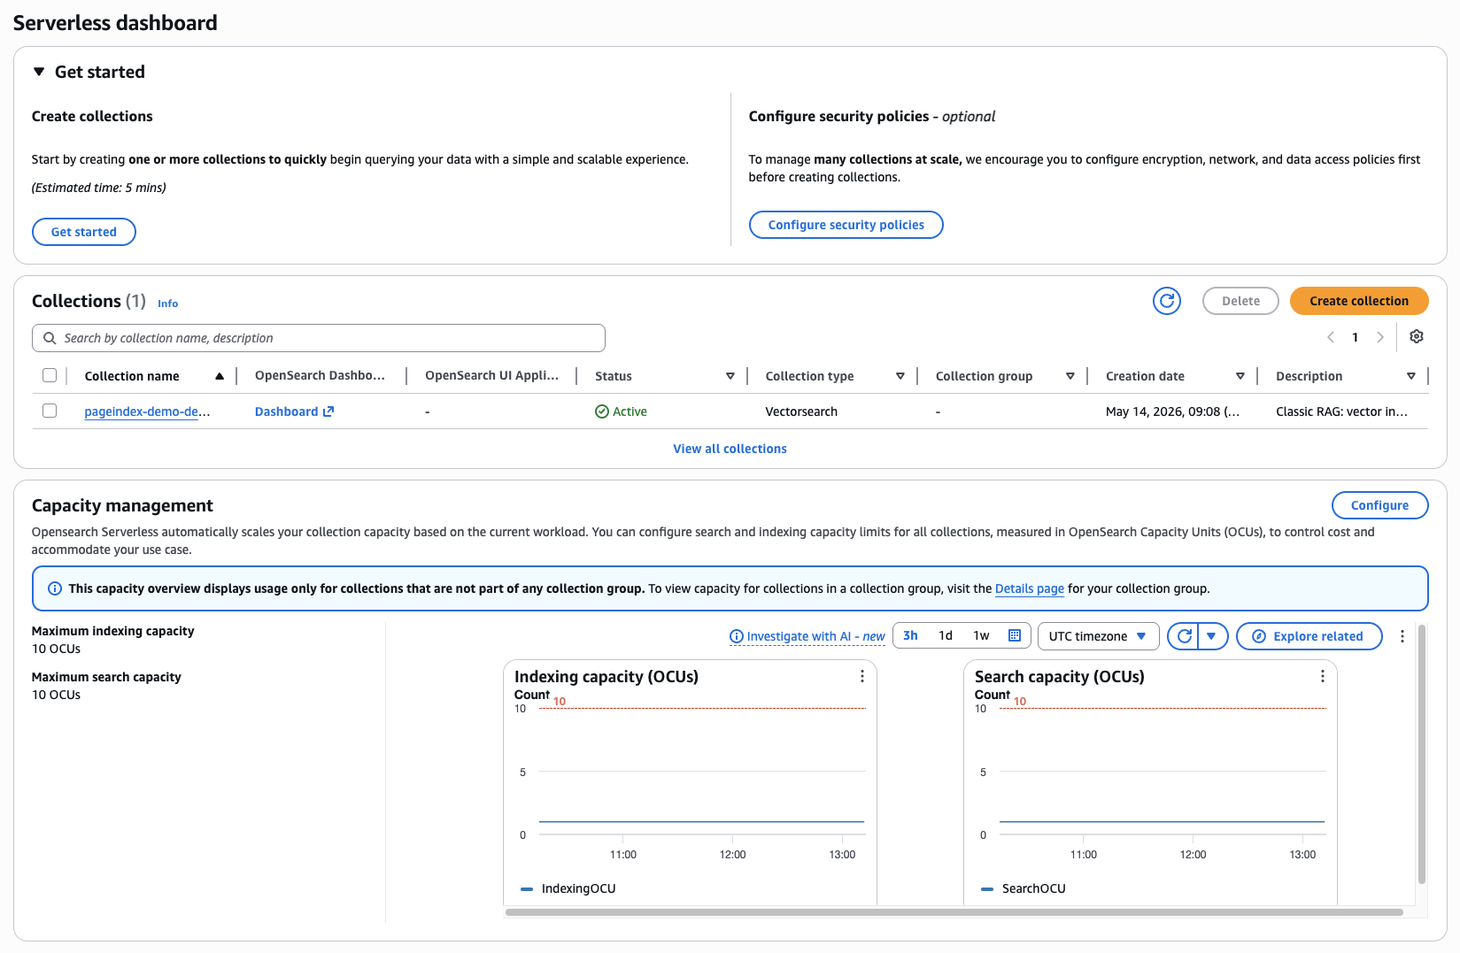Click the Explore related button
The height and width of the screenshot is (953, 1460).
pyautogui.click(x=1309, y=636)
